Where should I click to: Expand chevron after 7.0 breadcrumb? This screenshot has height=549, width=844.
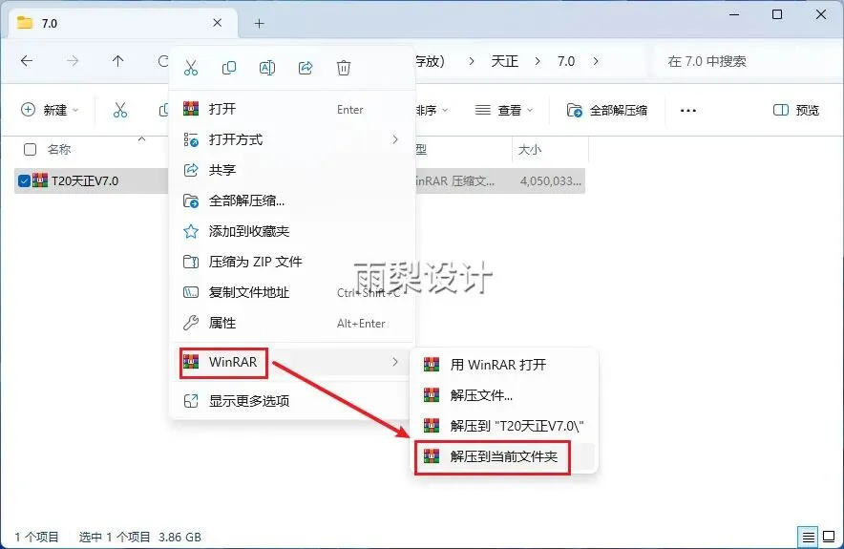(596, 61)
